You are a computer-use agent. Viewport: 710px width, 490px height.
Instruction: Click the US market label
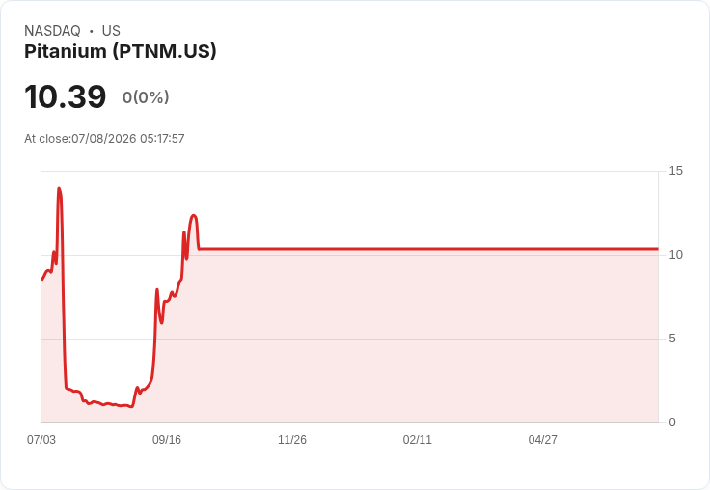tap(111, 31)
